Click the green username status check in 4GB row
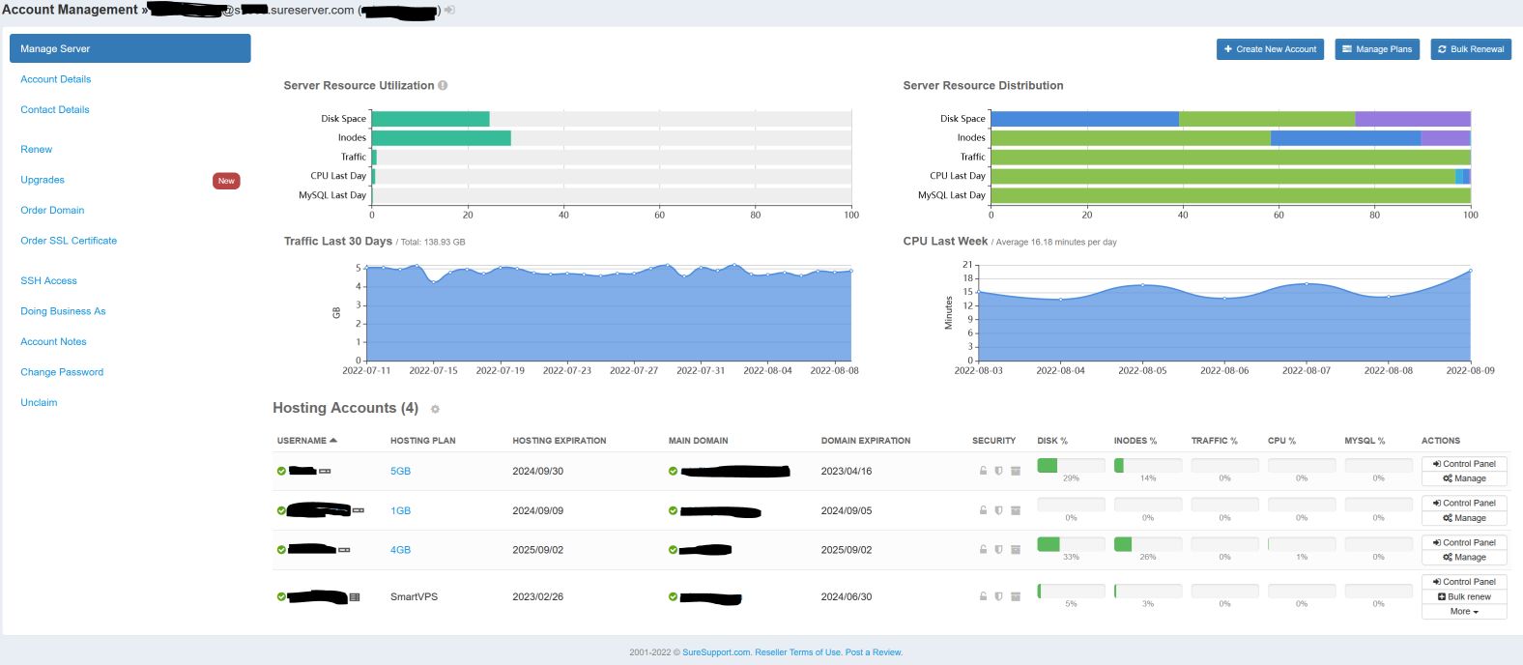The image size is (1523, 665). [281, 550]
